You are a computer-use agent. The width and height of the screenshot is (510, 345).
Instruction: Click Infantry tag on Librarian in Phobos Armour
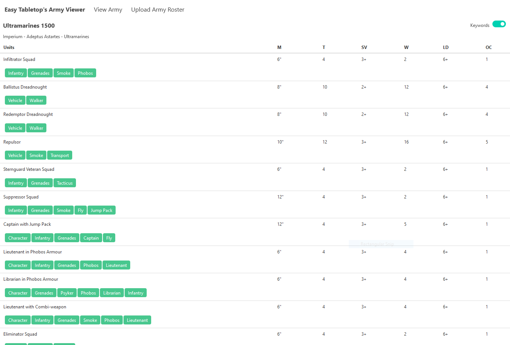click(135, 293)
